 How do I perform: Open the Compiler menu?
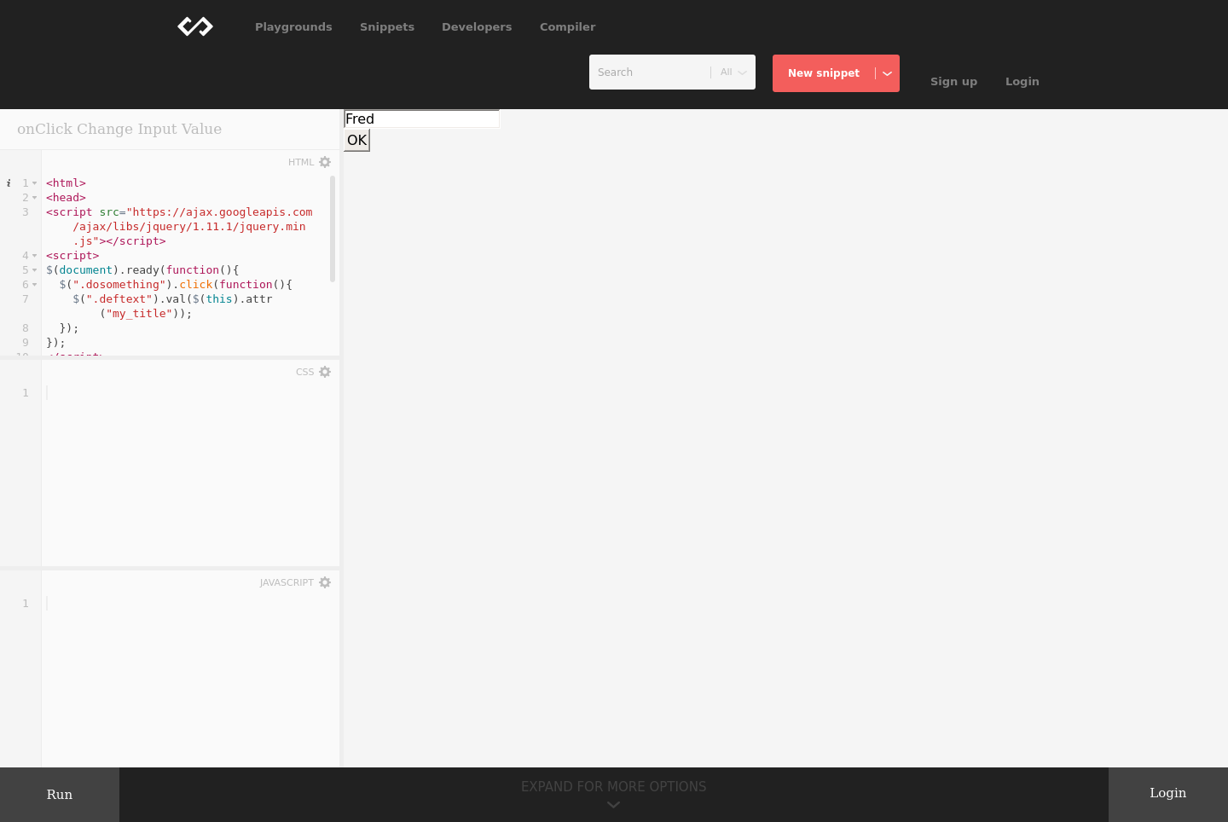[x=567, y=26]
